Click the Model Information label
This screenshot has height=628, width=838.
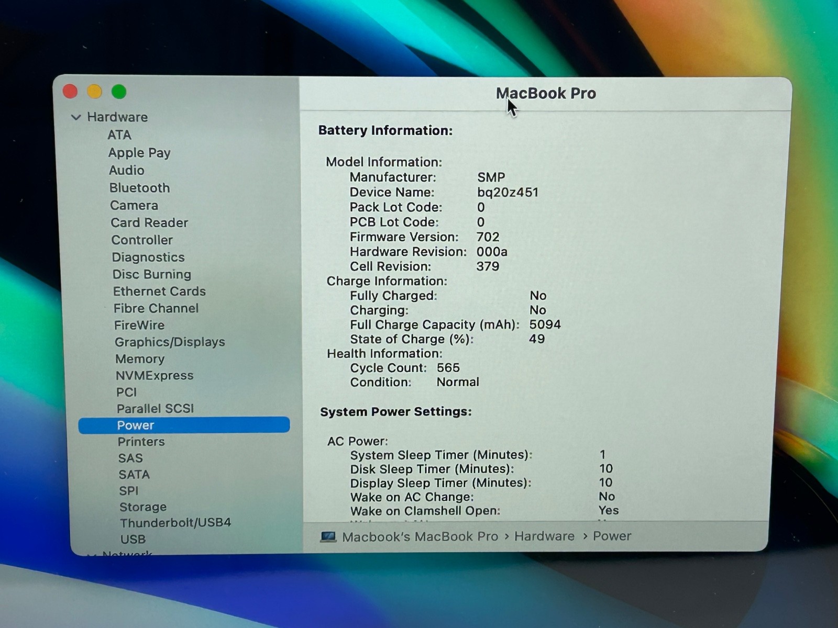point(384,162)
